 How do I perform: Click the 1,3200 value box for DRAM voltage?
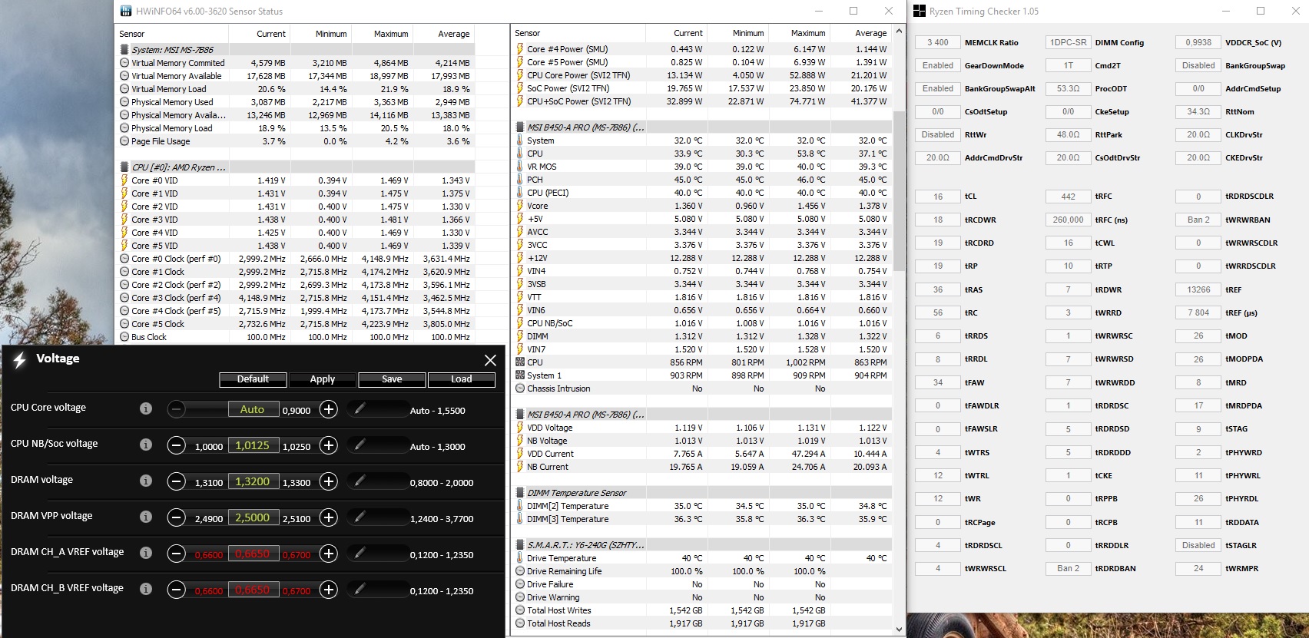tap(253, 481)
